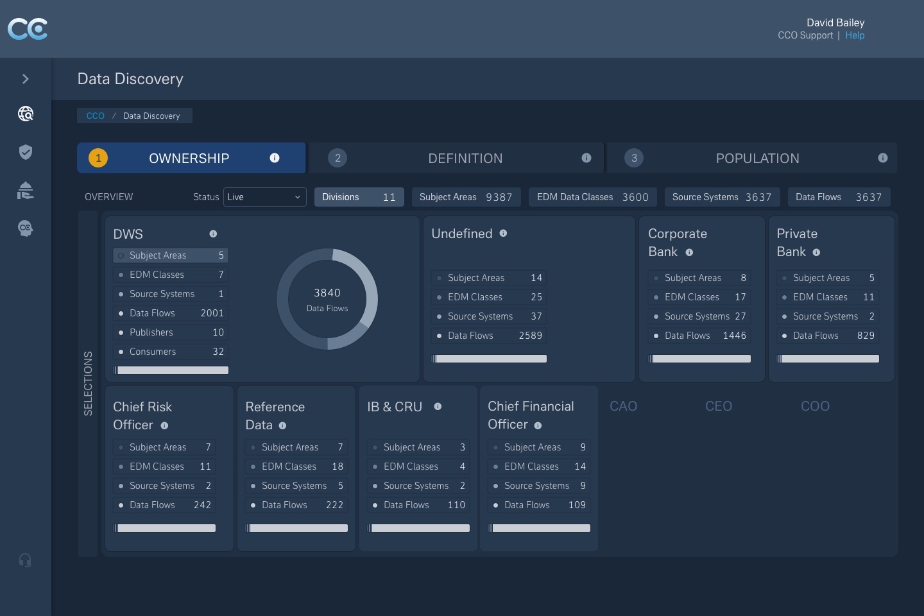Select Undefined Data Flows radio row

(x=440, y=336)
